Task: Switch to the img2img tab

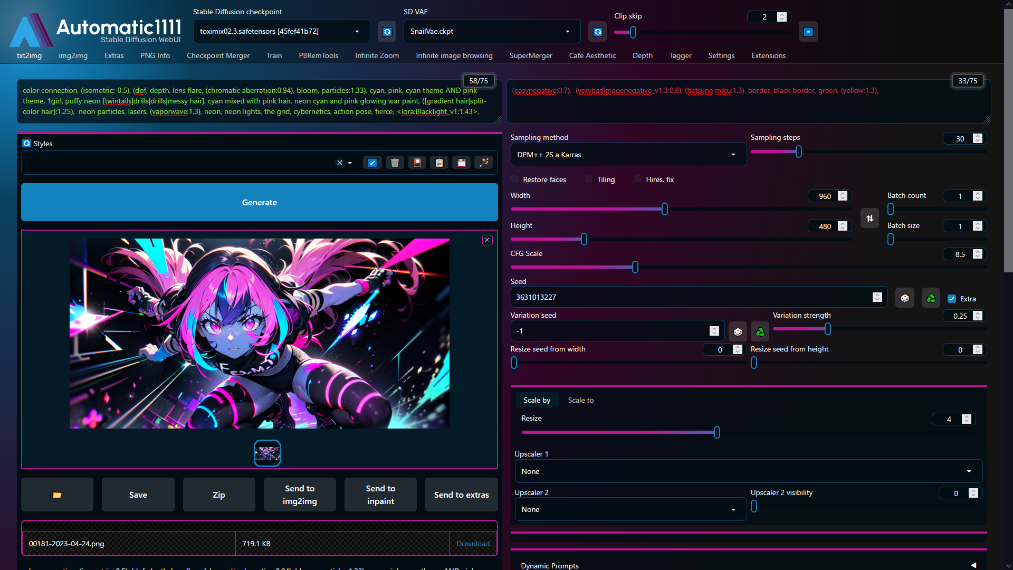Action: coord(73,55)
